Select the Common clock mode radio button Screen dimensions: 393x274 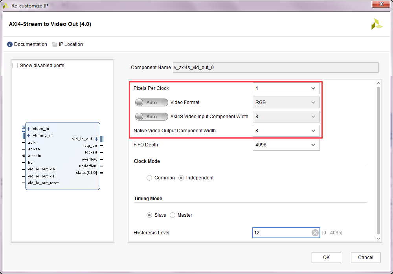pos(149,178)
